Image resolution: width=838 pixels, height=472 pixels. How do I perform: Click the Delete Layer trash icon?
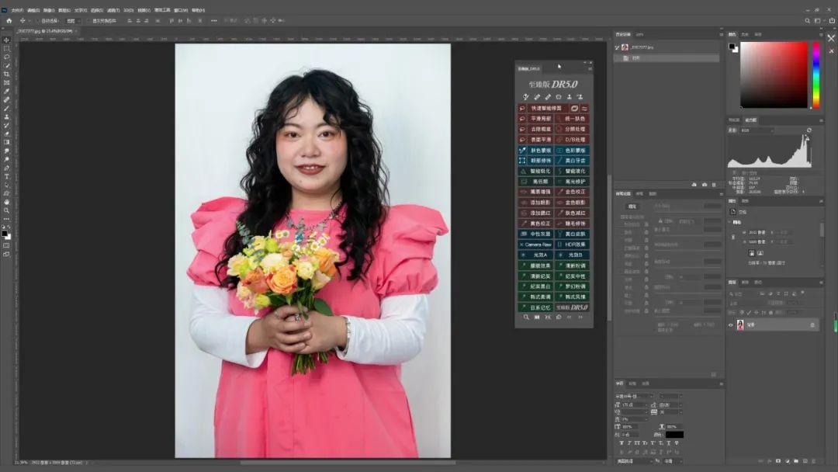coord(814,461)
